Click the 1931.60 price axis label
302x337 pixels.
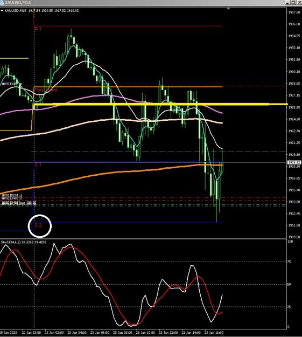coord(294,60)
